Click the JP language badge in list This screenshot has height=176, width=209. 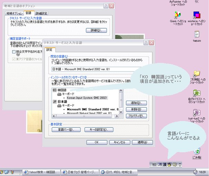pos(54,102)
